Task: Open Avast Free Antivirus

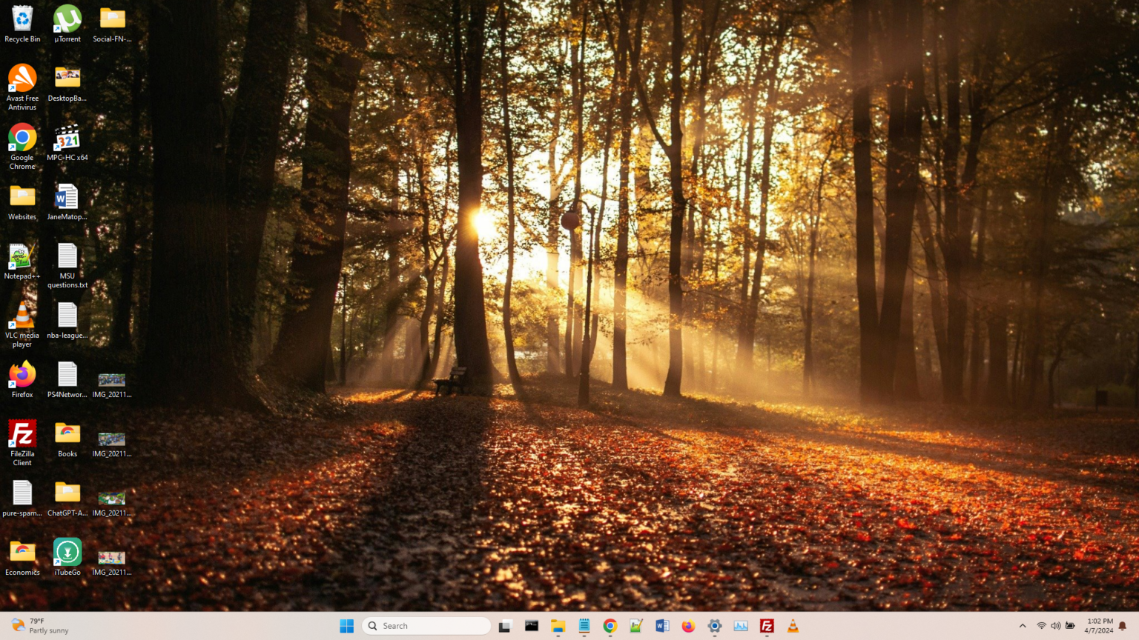Action: pos(22,79)
